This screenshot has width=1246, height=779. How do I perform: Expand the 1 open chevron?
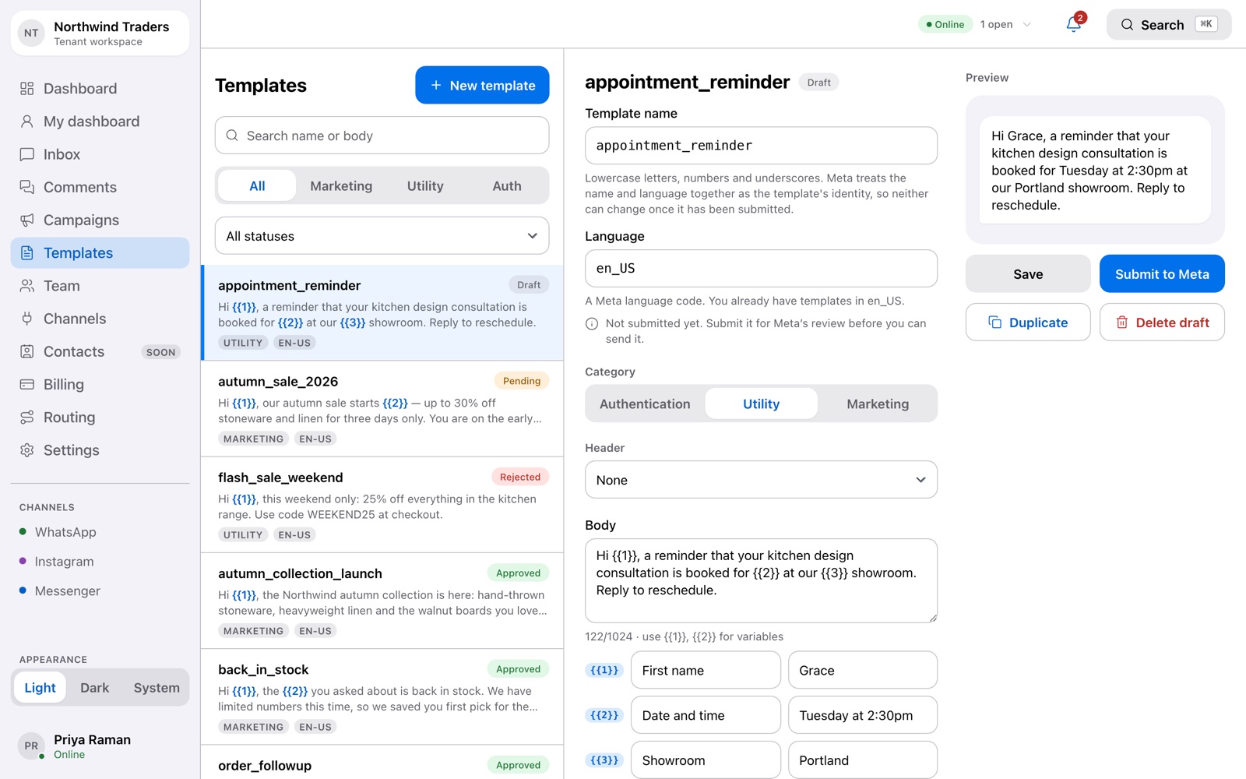click(1027, 25)
